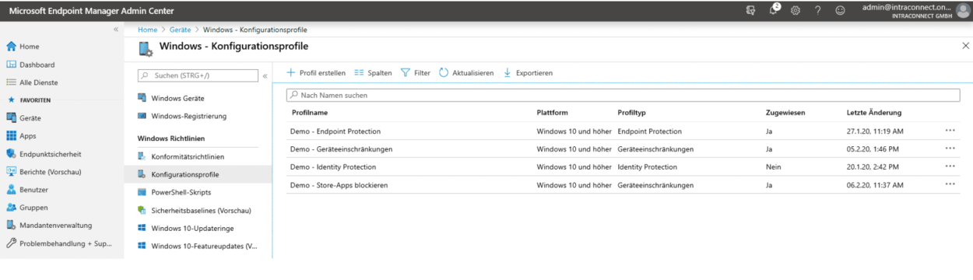The image size is (973, 280).
Task: Open the notifications bell icon
Action: pyautogui.click(x=774, y=10)
